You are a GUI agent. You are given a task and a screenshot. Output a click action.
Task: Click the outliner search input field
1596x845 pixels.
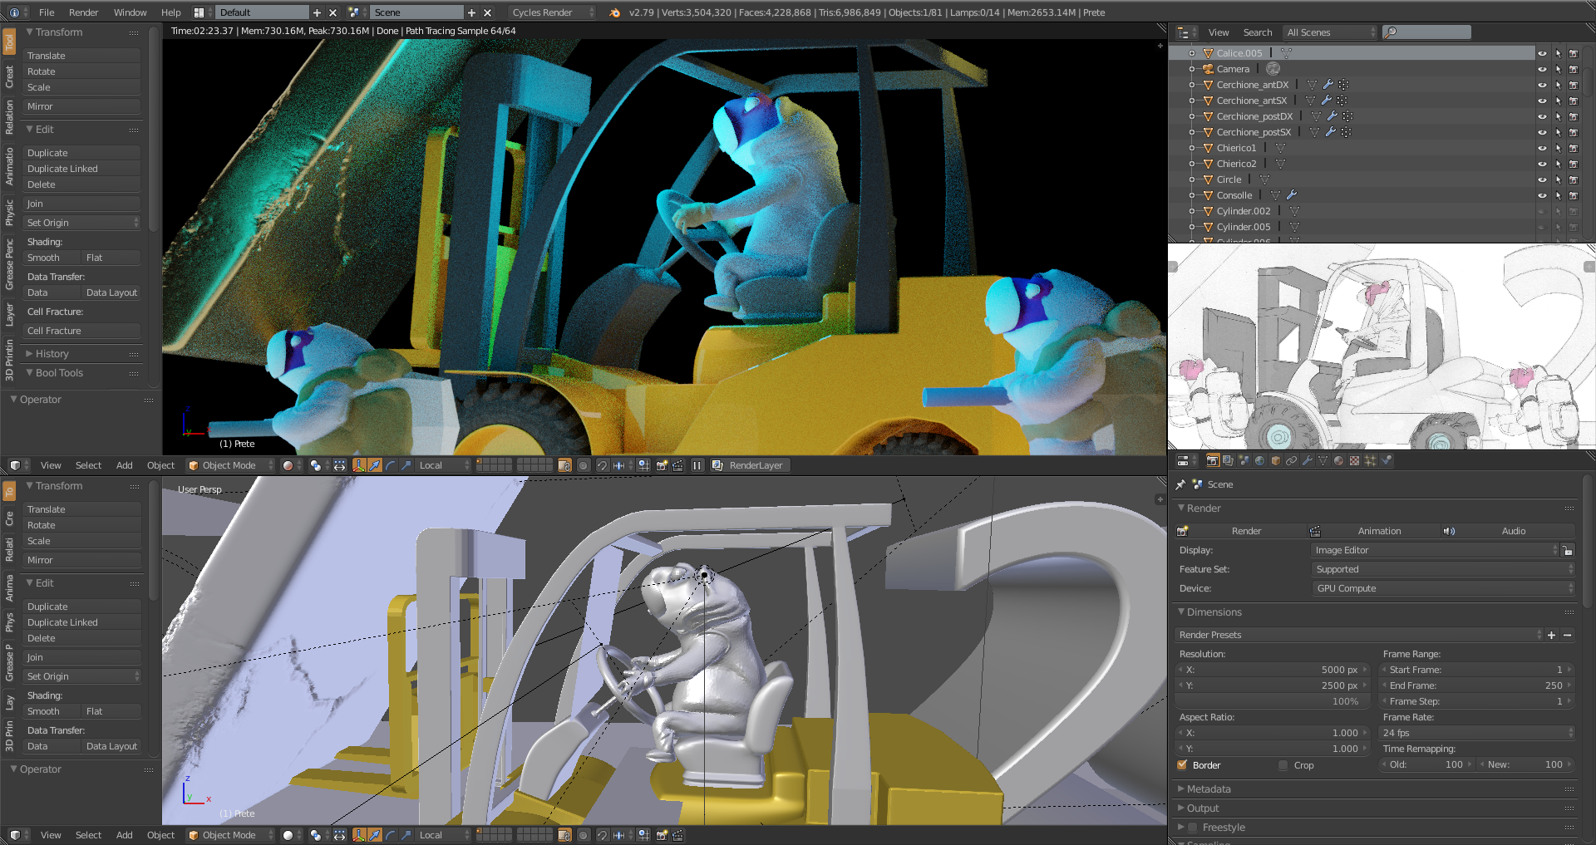(x=1426, y=32)
